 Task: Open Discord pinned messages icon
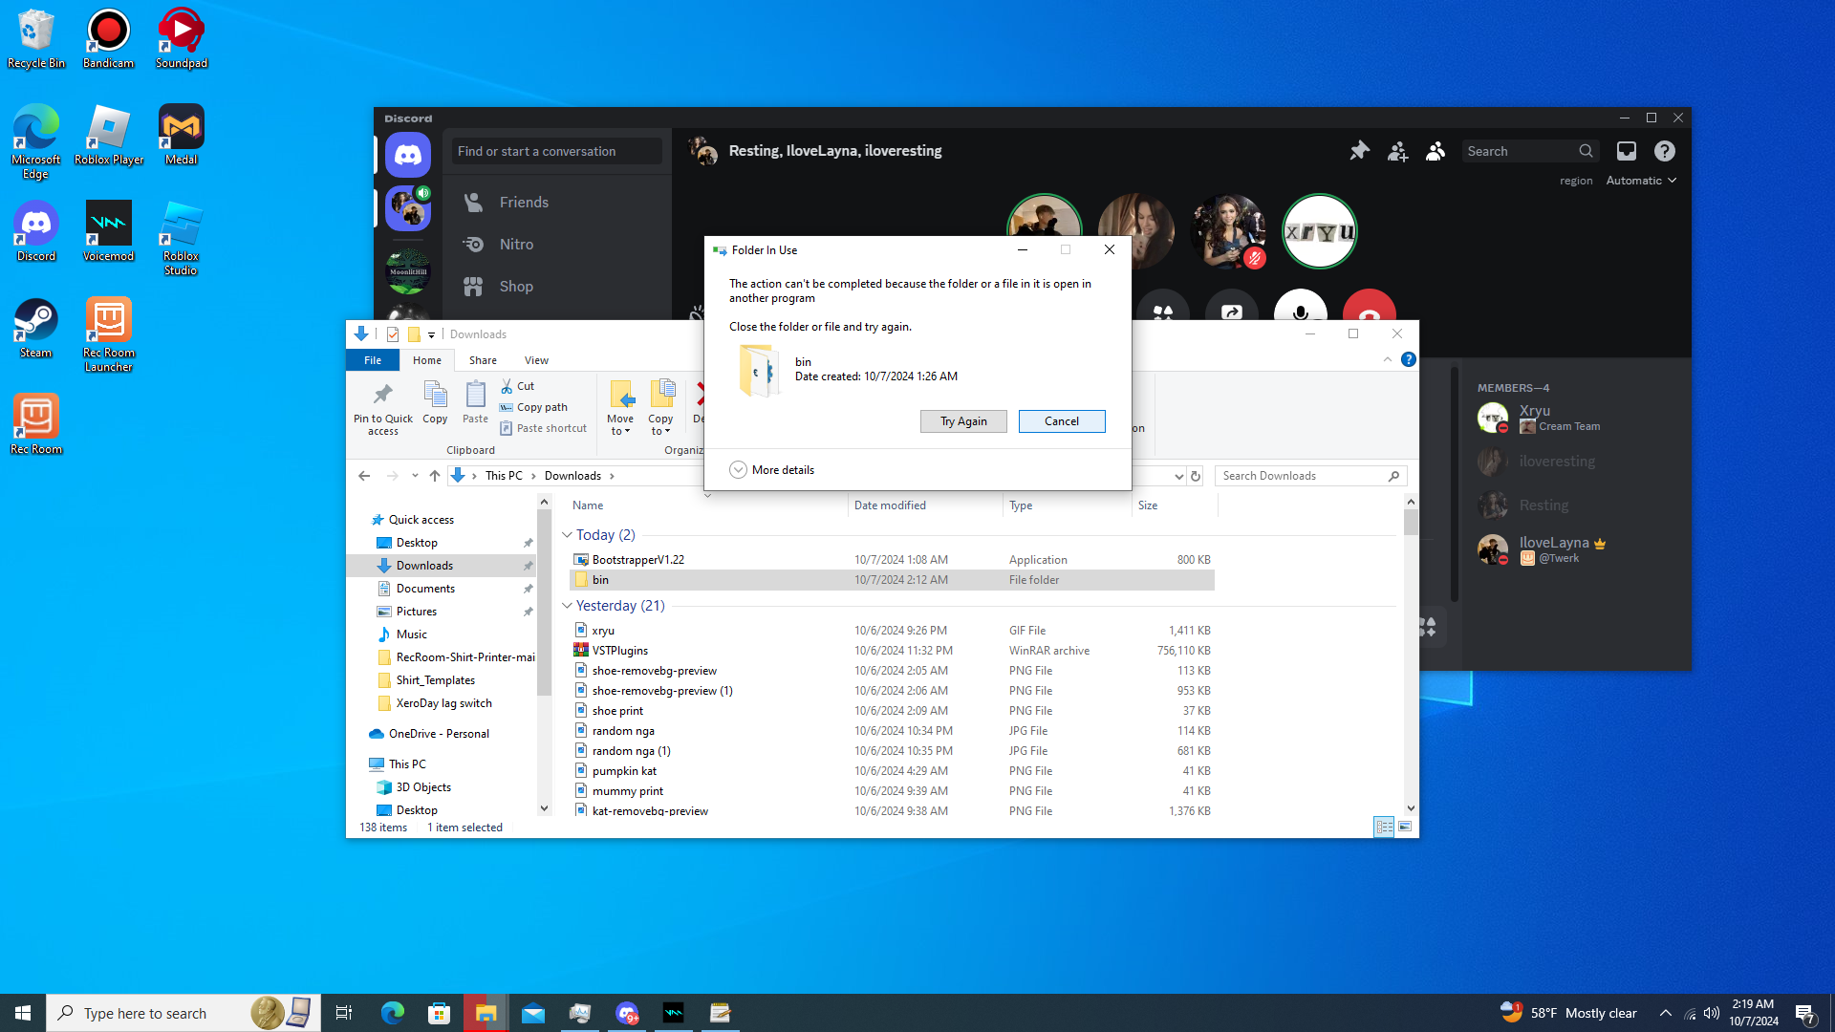1359,151
